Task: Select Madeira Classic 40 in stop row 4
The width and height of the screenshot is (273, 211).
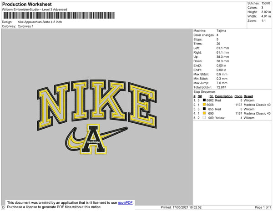Action: click(257, 113)
